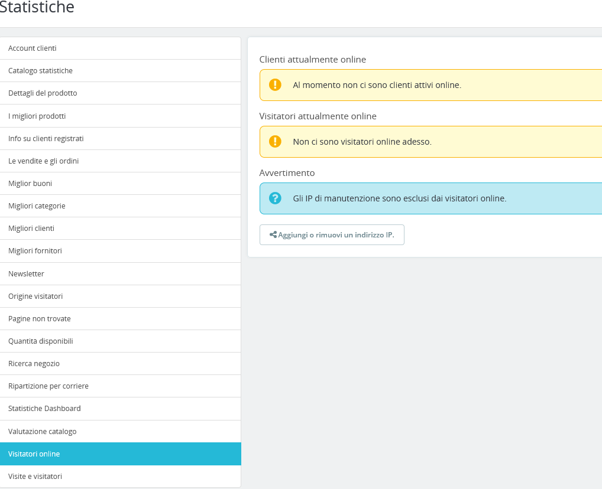Image resolution: width=602 pixels, height=489 pixels.
Task: Open the Account clienti statistics
Action: tap(33, 48)
